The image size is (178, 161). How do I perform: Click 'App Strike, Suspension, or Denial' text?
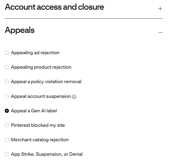pyautogui.click(x=47, y=154)
